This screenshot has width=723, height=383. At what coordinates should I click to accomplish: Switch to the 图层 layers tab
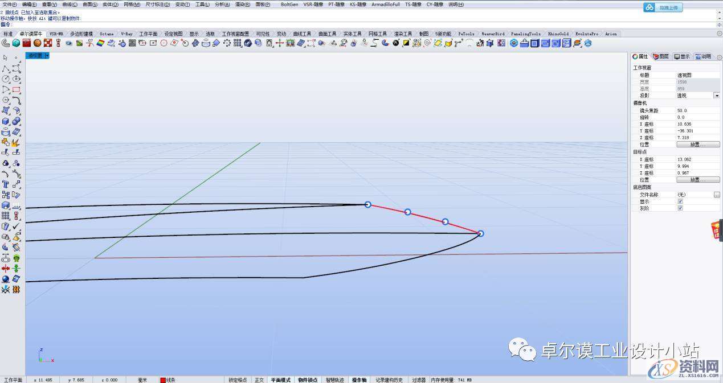tap(660, 56)
